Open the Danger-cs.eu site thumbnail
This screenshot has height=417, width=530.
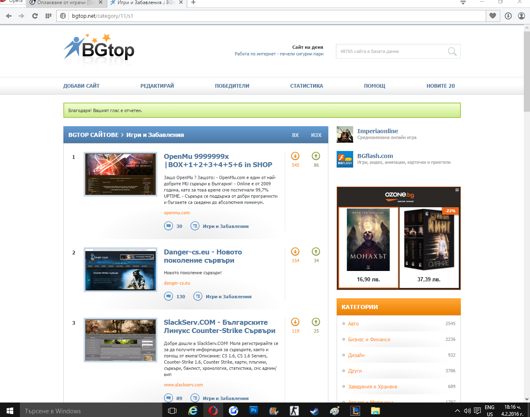[x=120, y=269]
